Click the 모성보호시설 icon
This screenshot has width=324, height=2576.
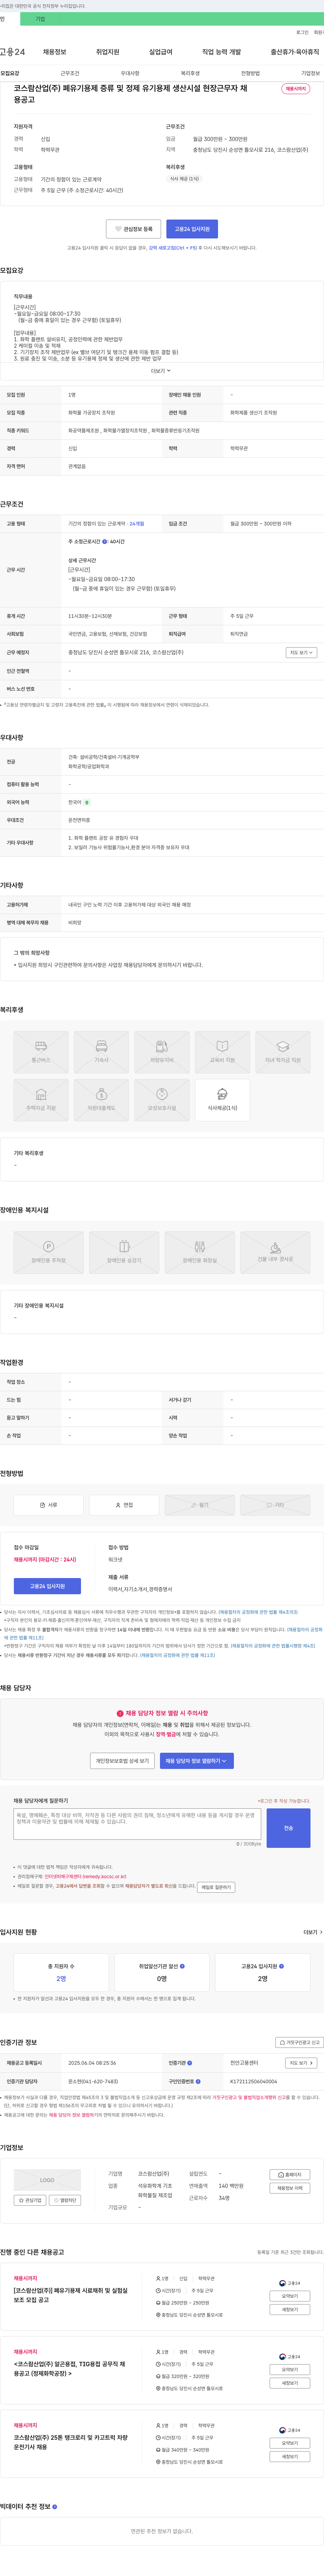pos(162,1100)
